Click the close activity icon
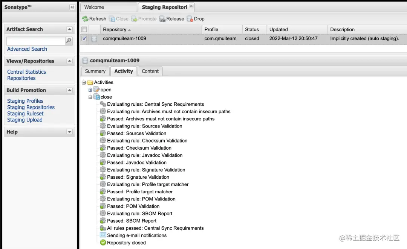 (96, 97)
